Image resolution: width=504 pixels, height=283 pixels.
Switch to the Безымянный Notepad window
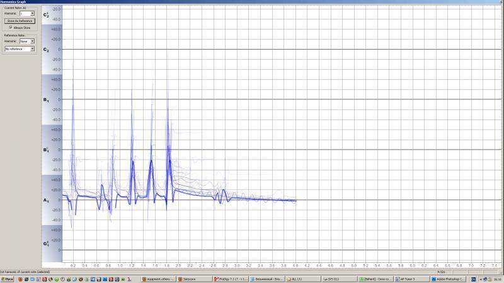click(266, 279)
